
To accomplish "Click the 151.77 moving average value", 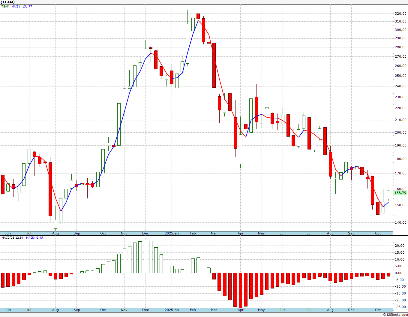I will (x=27, y=7).
